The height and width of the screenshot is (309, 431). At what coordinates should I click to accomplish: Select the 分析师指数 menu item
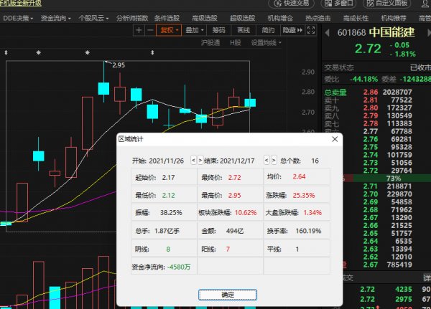click(x=132, y=18)
